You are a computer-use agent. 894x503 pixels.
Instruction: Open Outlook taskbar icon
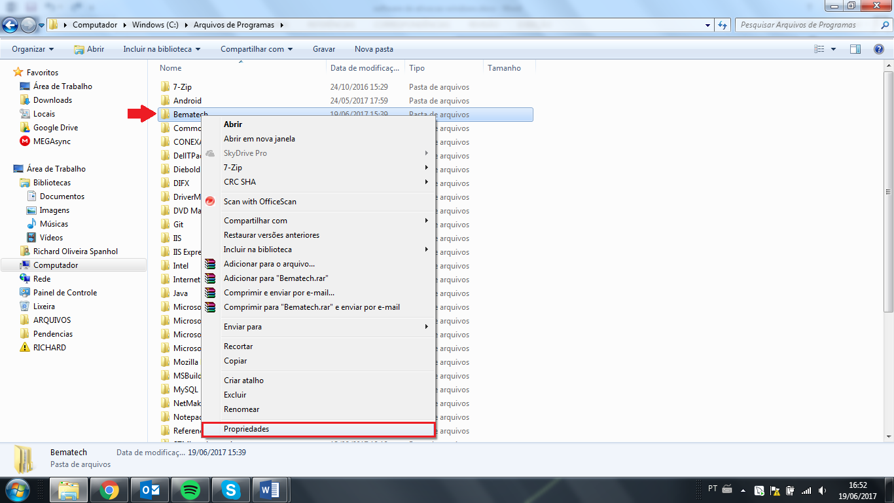(x=149, y=490)
